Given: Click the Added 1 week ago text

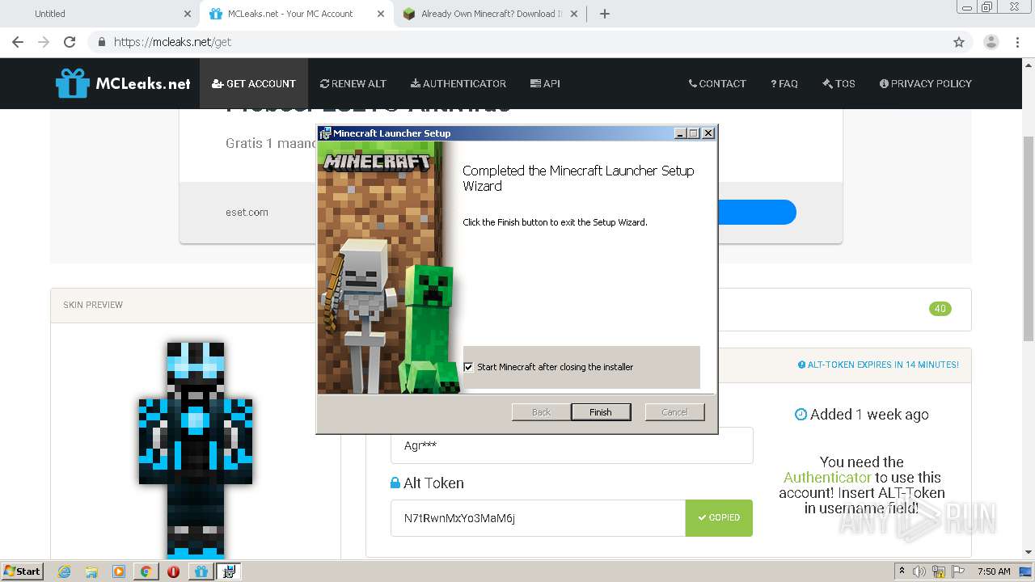Looking at the screenshot, I should coord(861,415).
